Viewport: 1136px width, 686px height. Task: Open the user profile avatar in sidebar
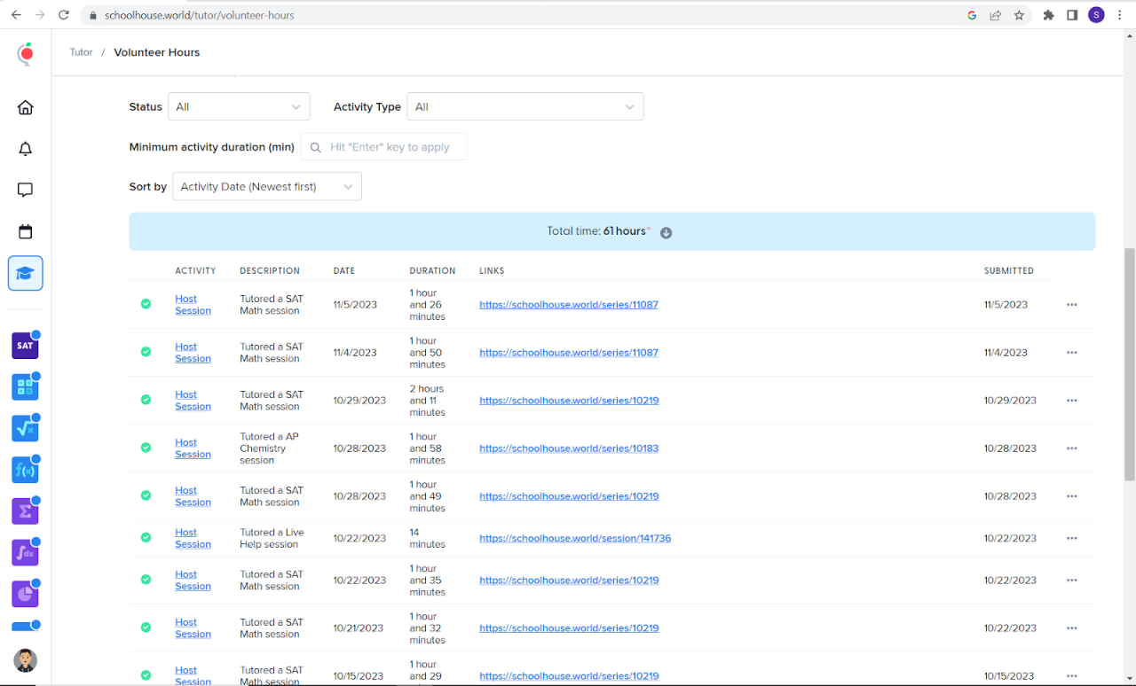tap(26, 660)
